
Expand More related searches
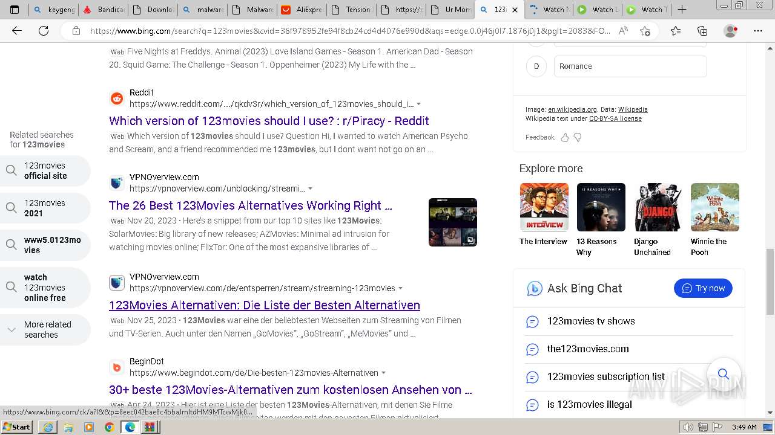click(x=45, y=330)
